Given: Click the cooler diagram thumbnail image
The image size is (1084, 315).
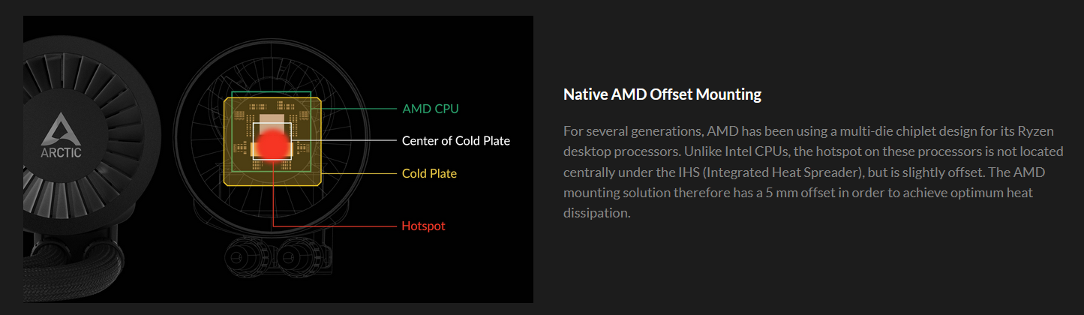Looking at the screenshot, I should tap(278, 160).
